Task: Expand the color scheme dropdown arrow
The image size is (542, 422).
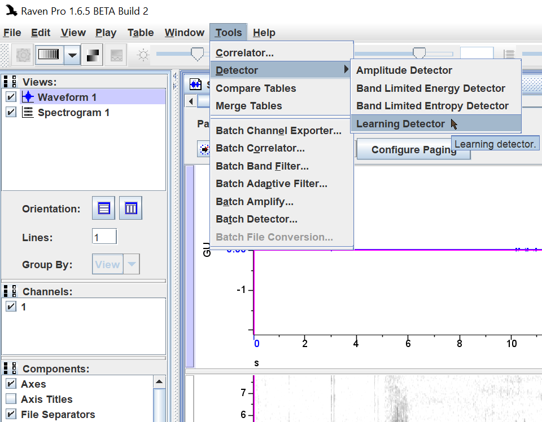Action: click(x=72, y=55)
